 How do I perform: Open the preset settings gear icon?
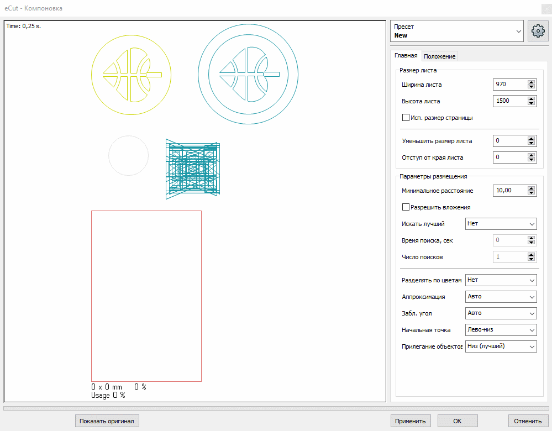coord(538,31)
